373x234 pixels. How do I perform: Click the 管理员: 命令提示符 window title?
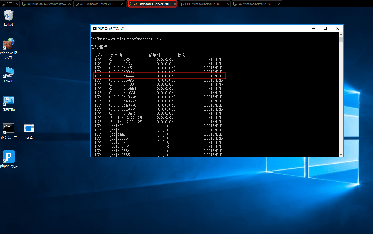[111, 29]
